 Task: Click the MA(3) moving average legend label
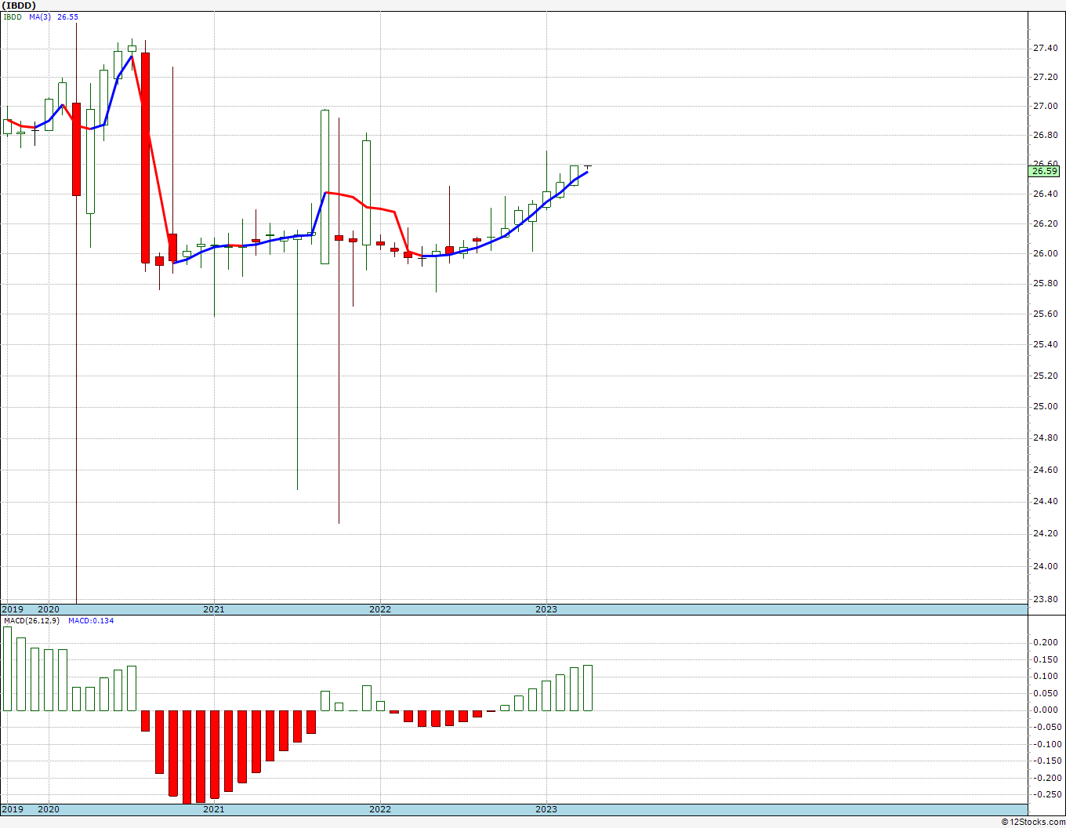pyautogui.click(x=42, y=16)
